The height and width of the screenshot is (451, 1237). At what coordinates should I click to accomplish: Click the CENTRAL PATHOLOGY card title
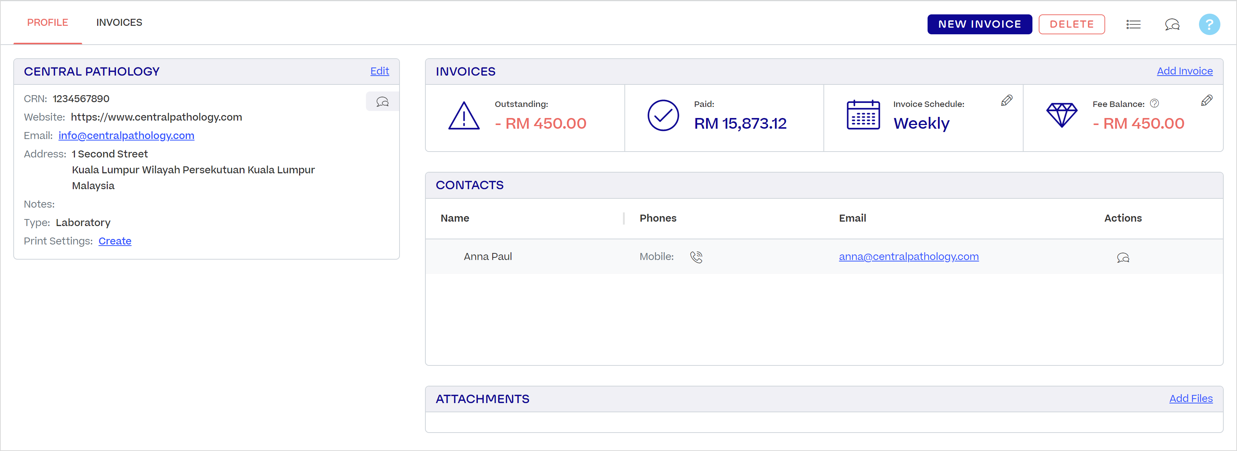point(92,72)
